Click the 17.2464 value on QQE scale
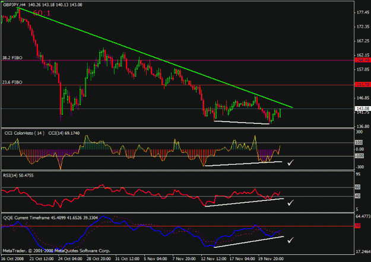The image size is (371, 262). 363,252
